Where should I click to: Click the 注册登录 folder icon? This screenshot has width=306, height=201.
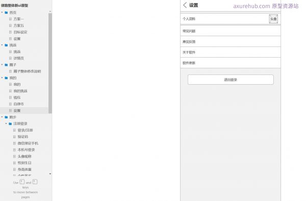tap(10, 123)
